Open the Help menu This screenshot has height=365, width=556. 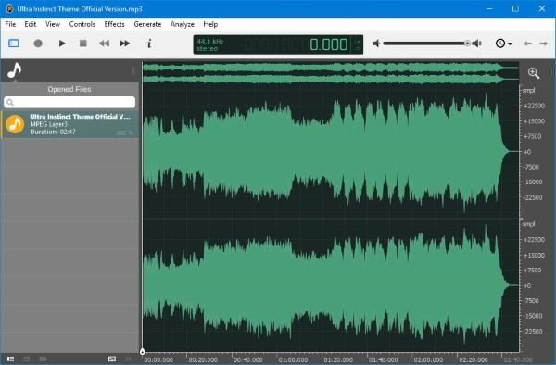click(x=210, y=24)
